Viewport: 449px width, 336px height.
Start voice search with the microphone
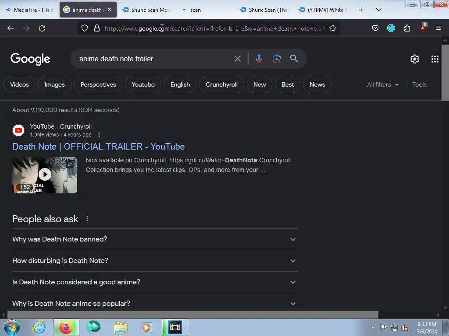(259, 59)
